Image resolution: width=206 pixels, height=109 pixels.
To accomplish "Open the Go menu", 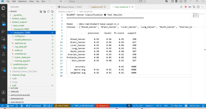I will [x=38, y=1].
